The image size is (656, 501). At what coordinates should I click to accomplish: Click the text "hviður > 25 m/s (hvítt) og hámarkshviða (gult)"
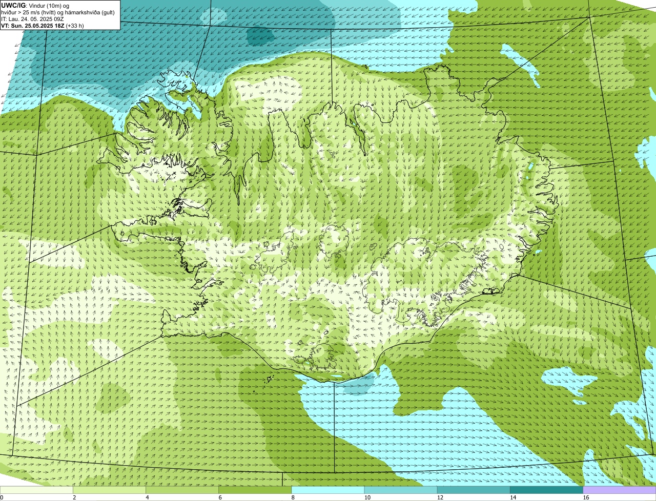coord(58,12)
